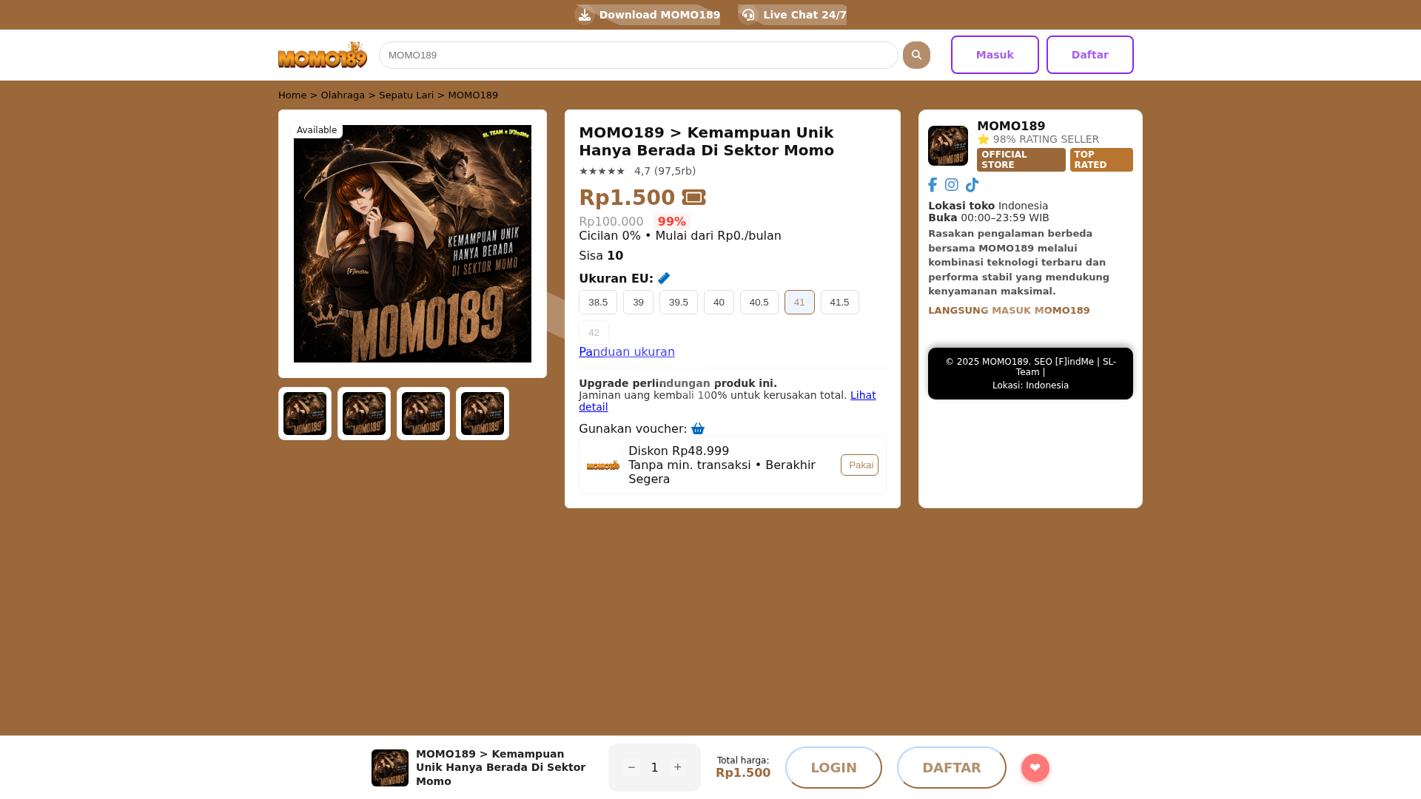Increase quantity with plus button
This screenshot has height=799, width=1421.
pyautogui.click(x=677, y=768)
